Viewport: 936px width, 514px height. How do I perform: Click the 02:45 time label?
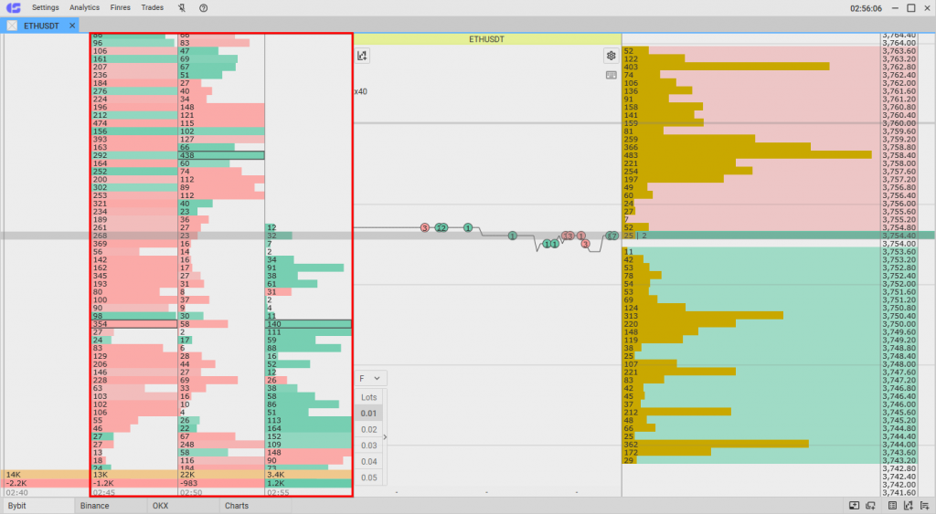tap(104, 492)
